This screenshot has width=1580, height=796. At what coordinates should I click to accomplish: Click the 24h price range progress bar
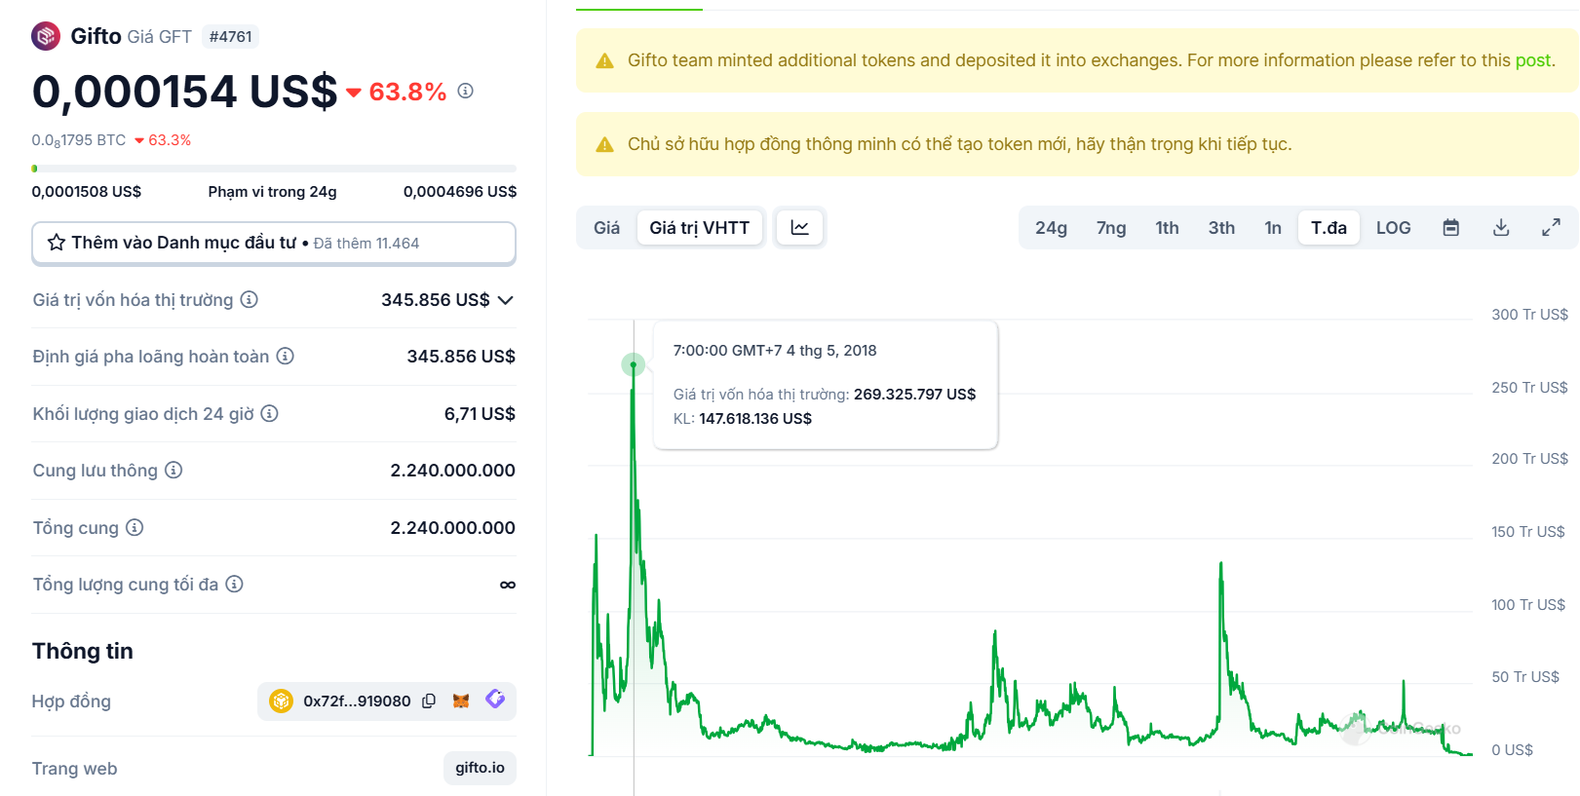(x=274, y=169)
